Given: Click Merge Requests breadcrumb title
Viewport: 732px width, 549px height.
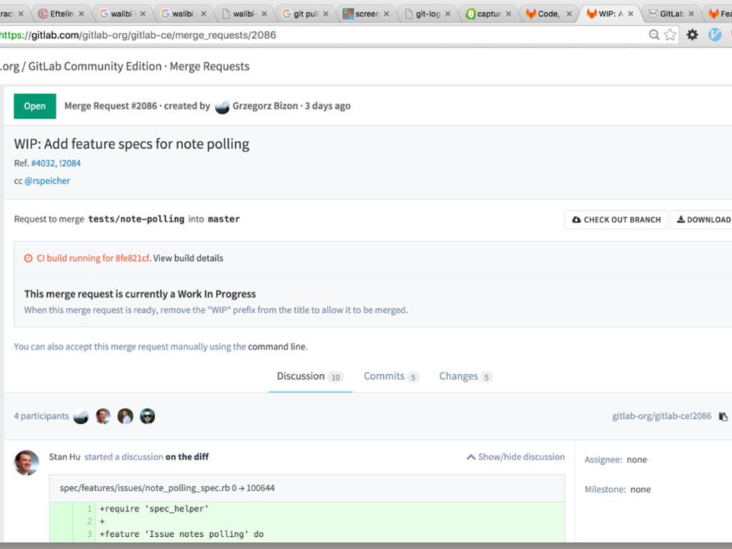Looking at the screenshot, I should coord(209,66).
